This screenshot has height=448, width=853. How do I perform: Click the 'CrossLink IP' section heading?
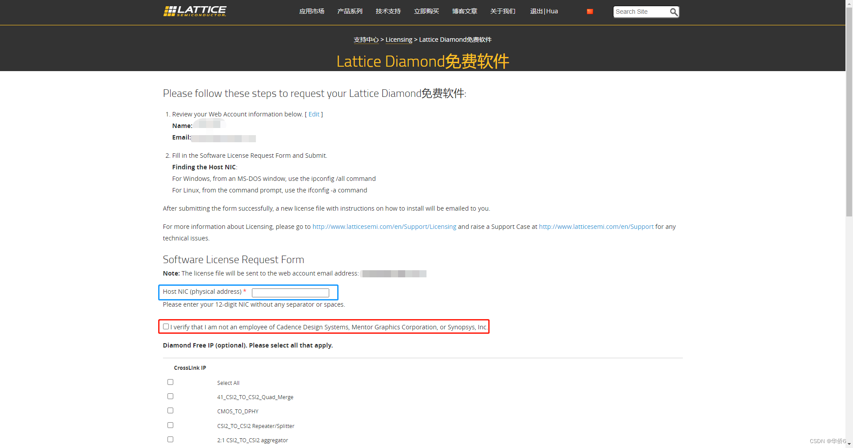coord(190,368)
